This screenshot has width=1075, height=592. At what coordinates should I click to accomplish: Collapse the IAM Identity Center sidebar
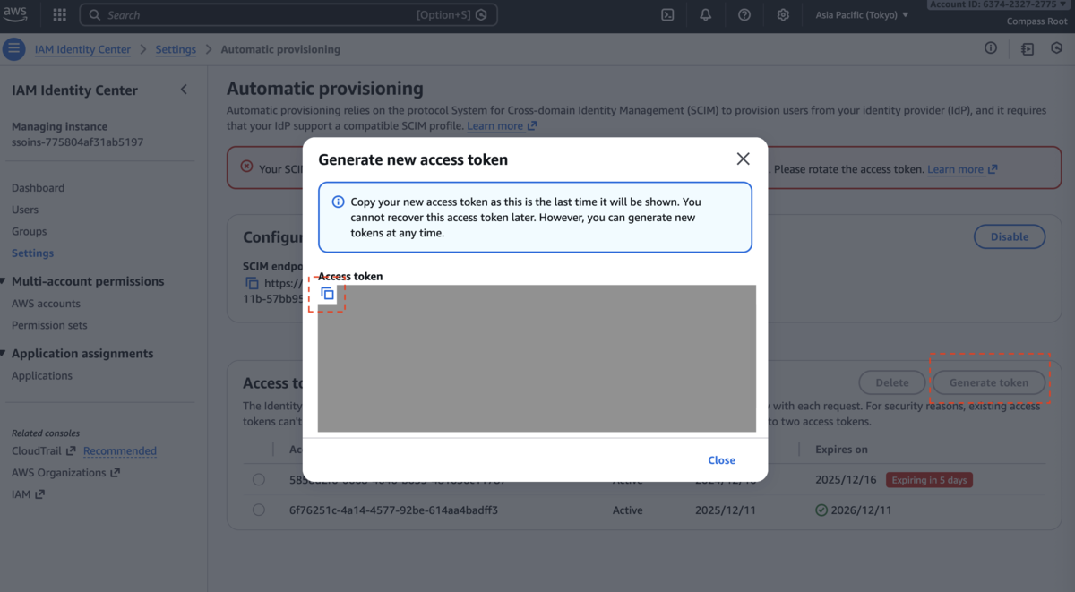[184, 90]
